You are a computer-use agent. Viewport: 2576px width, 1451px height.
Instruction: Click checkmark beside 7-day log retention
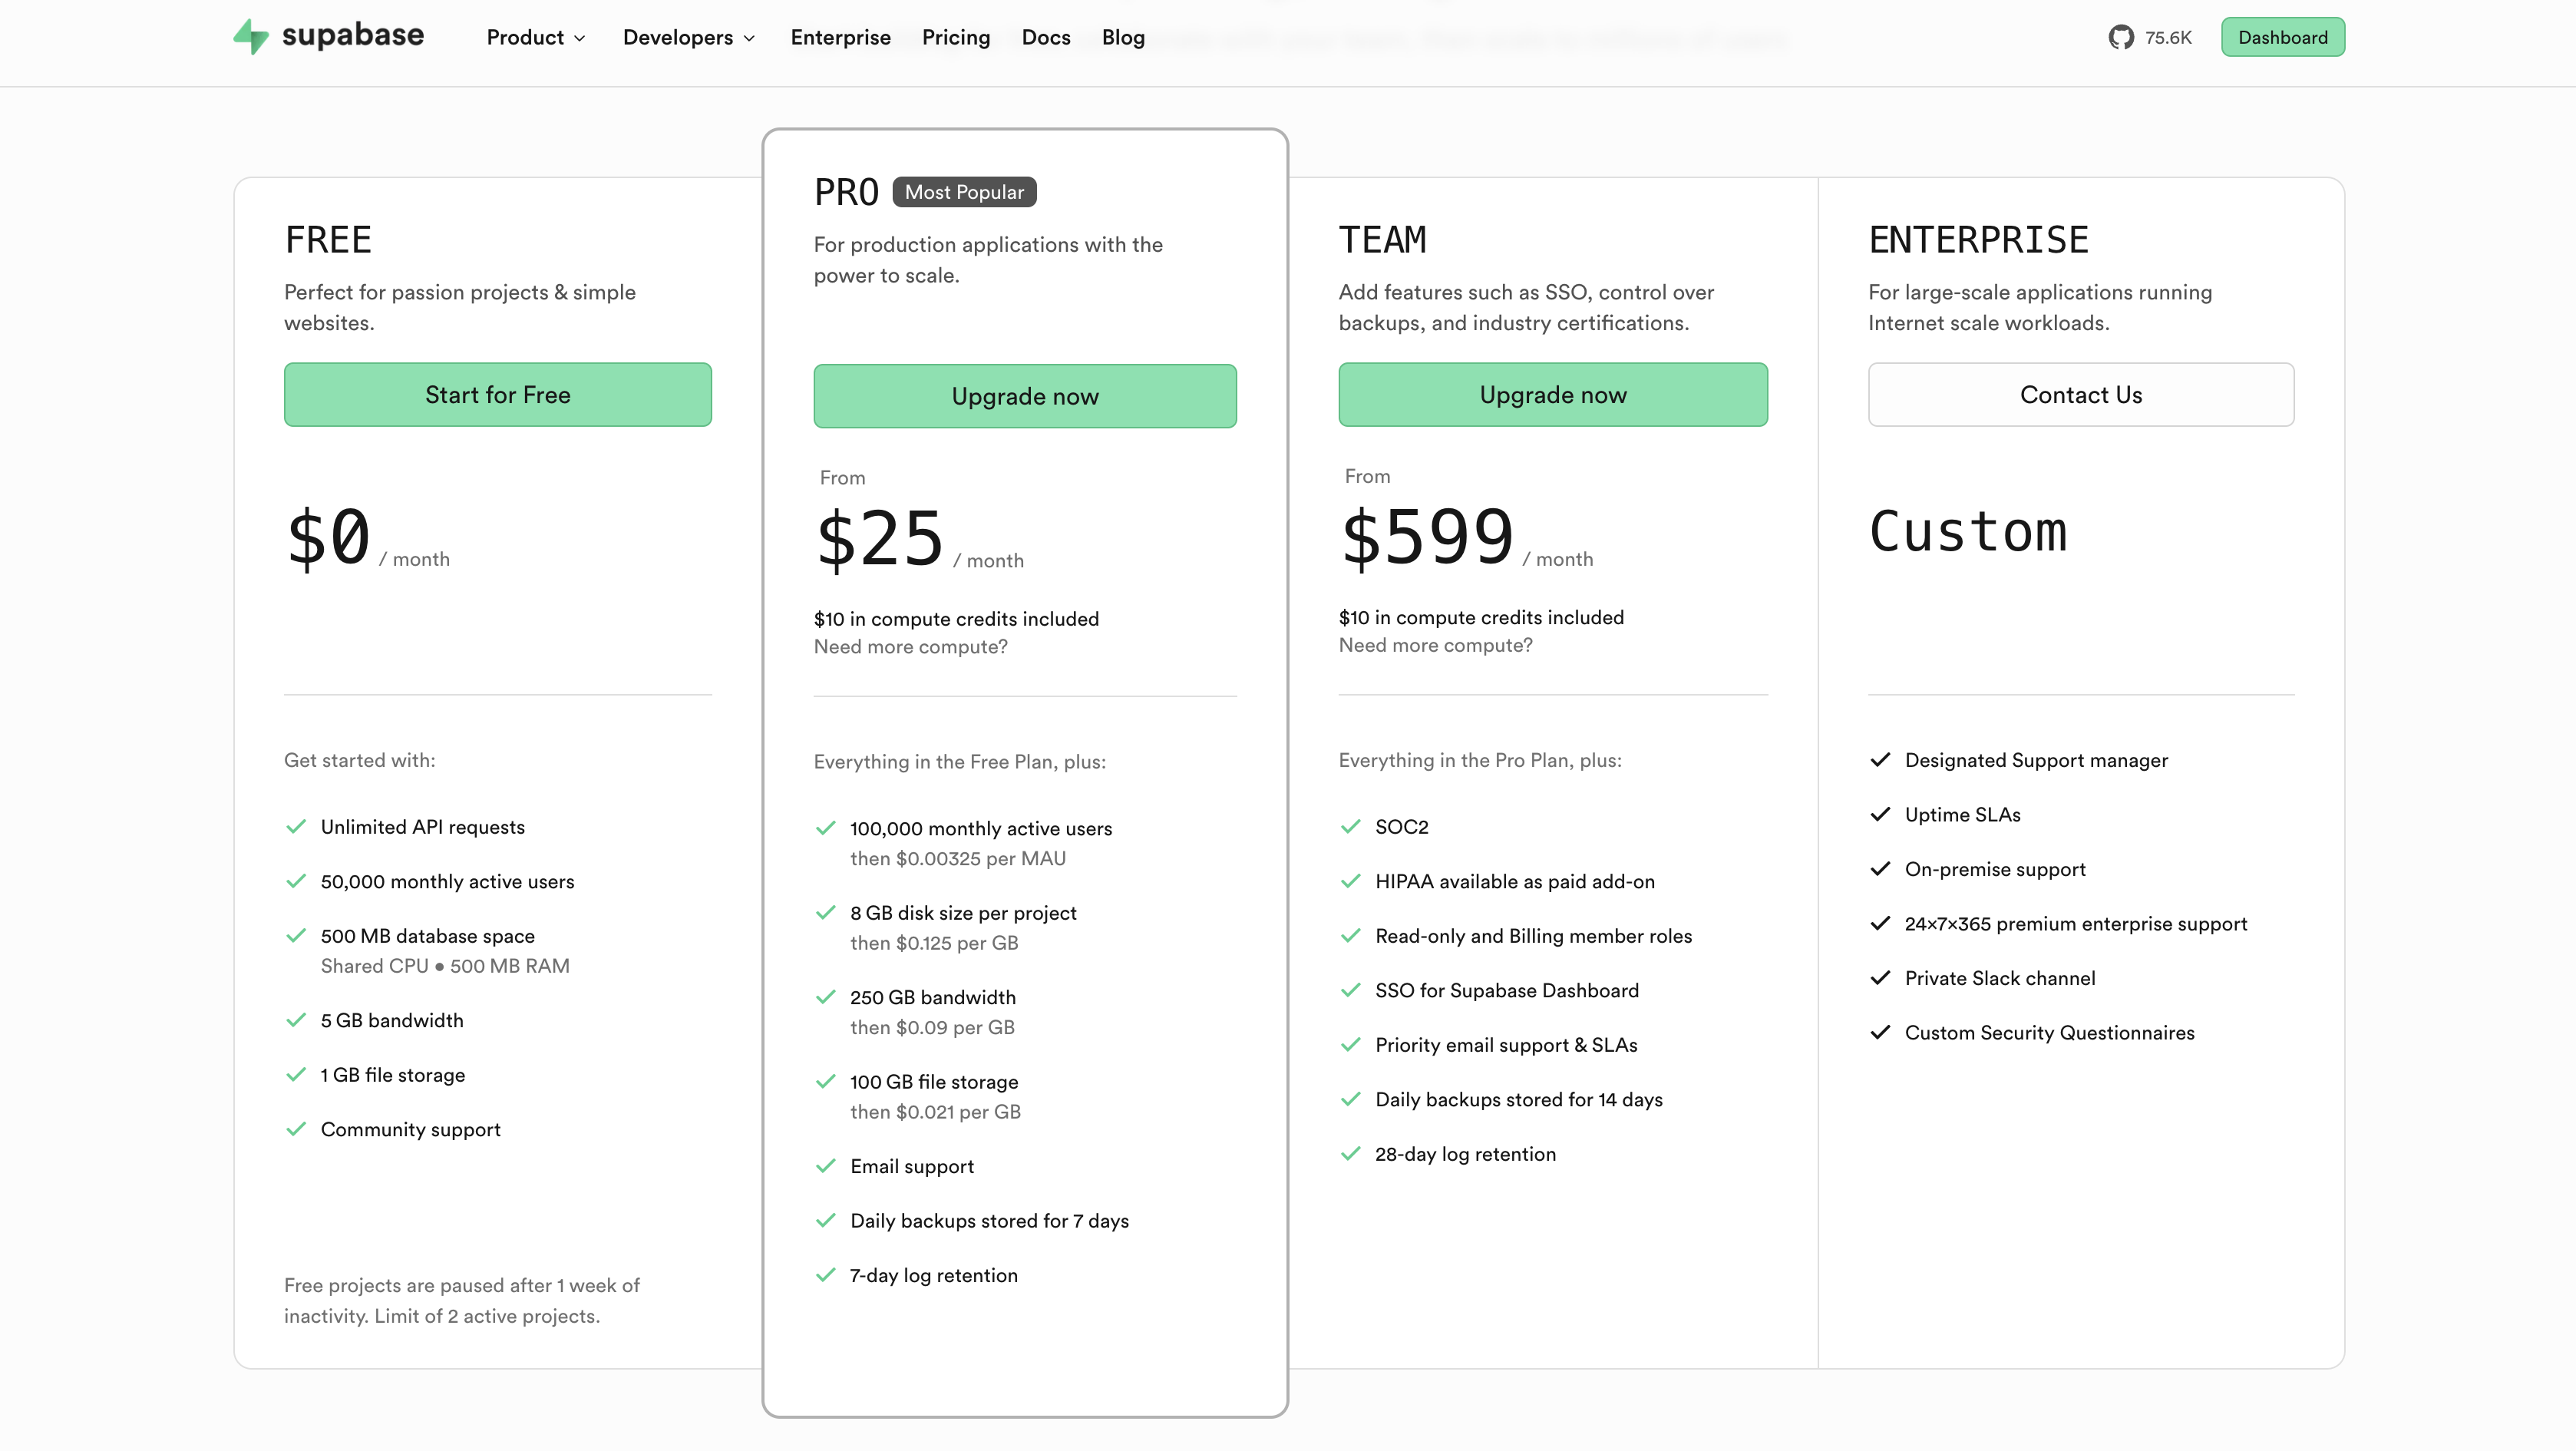826,1275
